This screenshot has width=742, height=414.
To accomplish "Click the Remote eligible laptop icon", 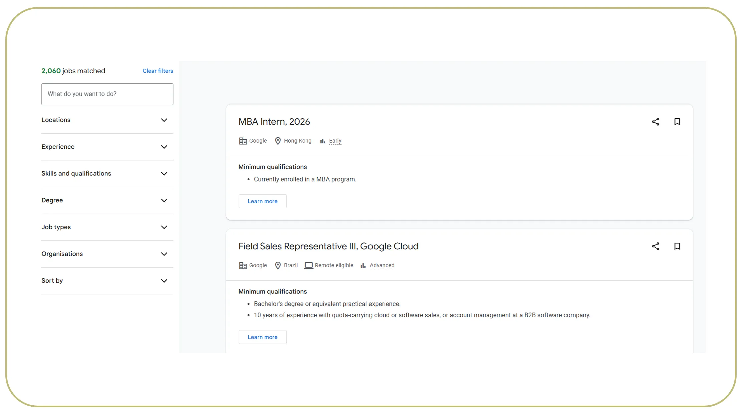I will coord(309,265).
